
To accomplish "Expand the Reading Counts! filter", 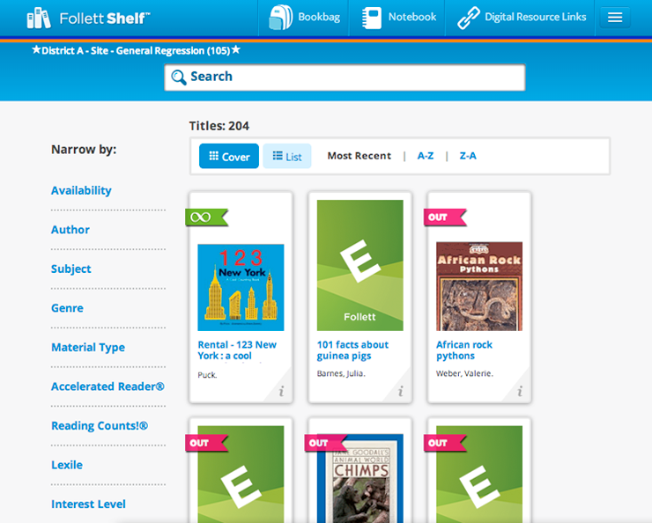I will (x=100, y=426).
